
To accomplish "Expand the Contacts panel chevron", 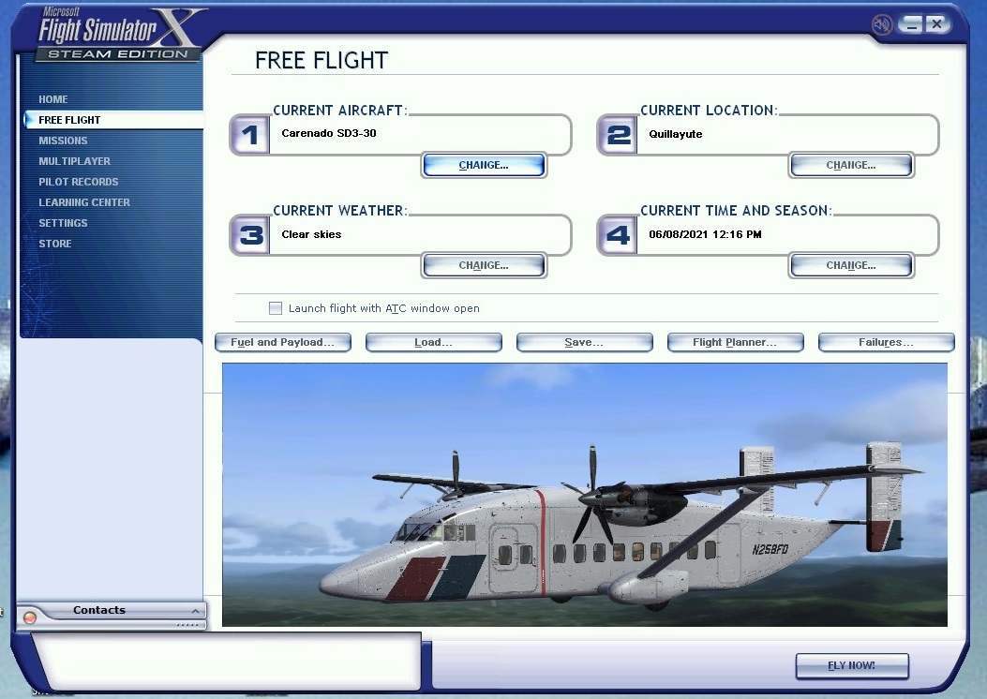I will (195, 611).
